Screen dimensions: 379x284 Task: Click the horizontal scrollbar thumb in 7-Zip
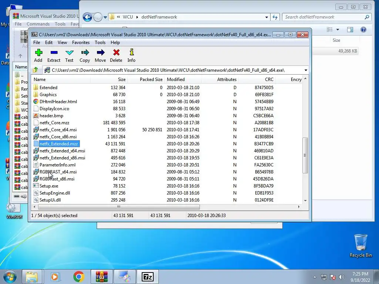point(119,207)
